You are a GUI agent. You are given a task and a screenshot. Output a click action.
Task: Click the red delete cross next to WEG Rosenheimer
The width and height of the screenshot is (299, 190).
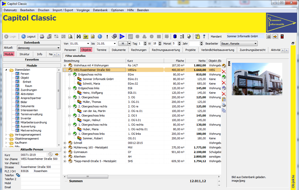click(224, 71)
